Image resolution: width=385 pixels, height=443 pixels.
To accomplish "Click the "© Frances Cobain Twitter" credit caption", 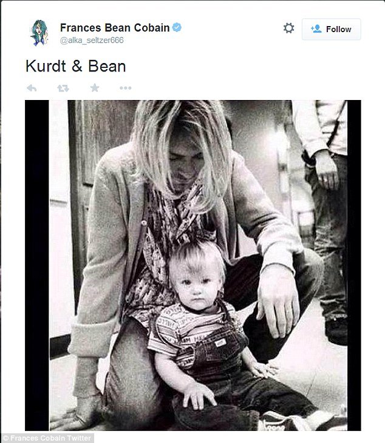I will [x=47, y=438].
